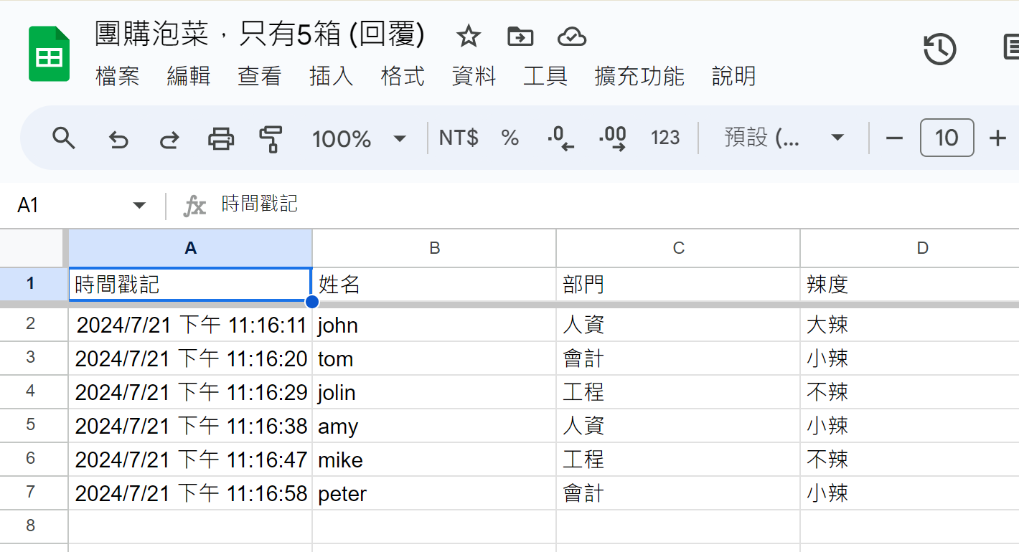Open version history clock icon
The image size is (1019, 552).
939,49
